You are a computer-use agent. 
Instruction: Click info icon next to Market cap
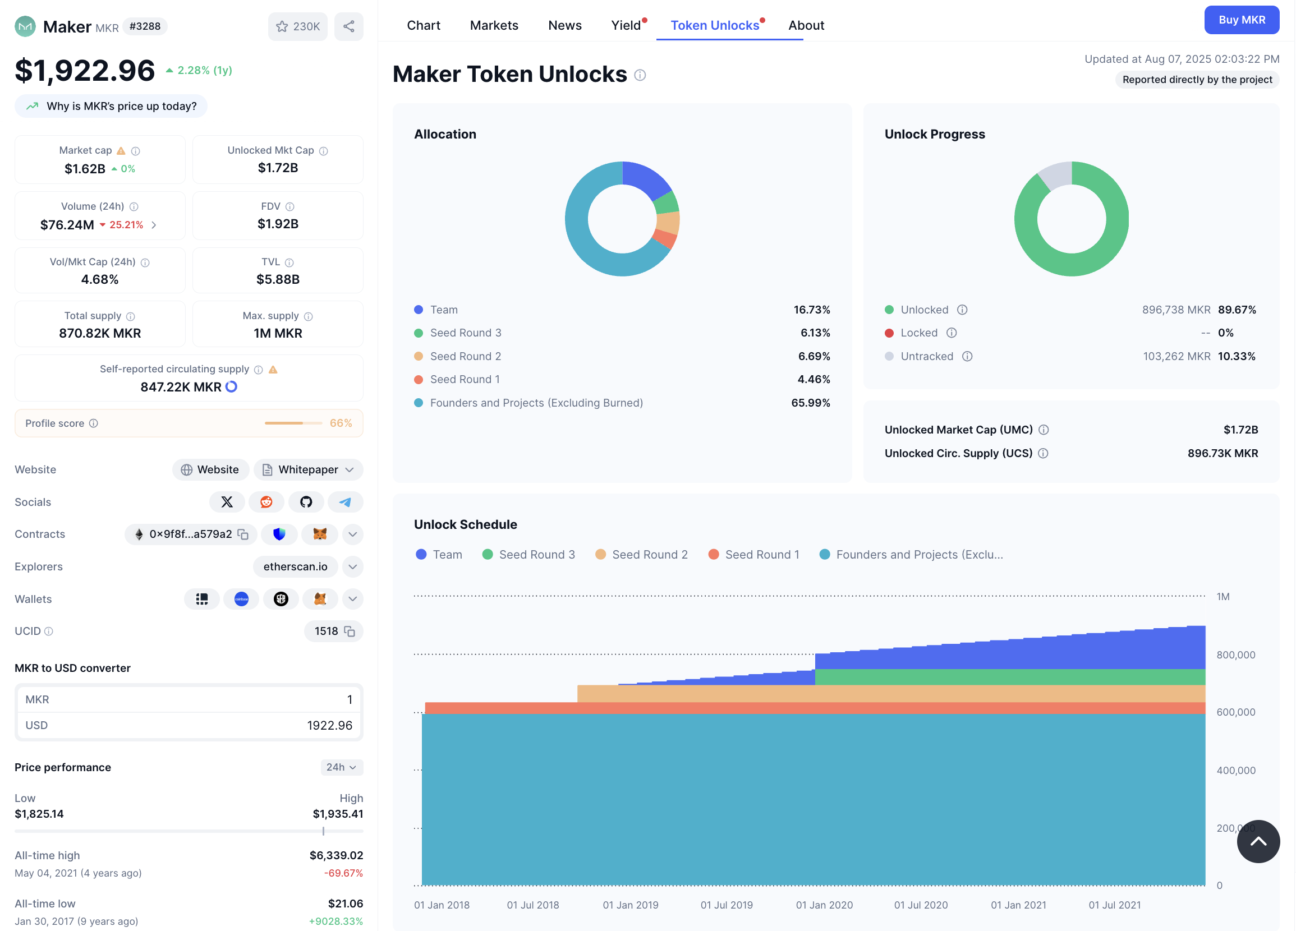coord(135,151)
